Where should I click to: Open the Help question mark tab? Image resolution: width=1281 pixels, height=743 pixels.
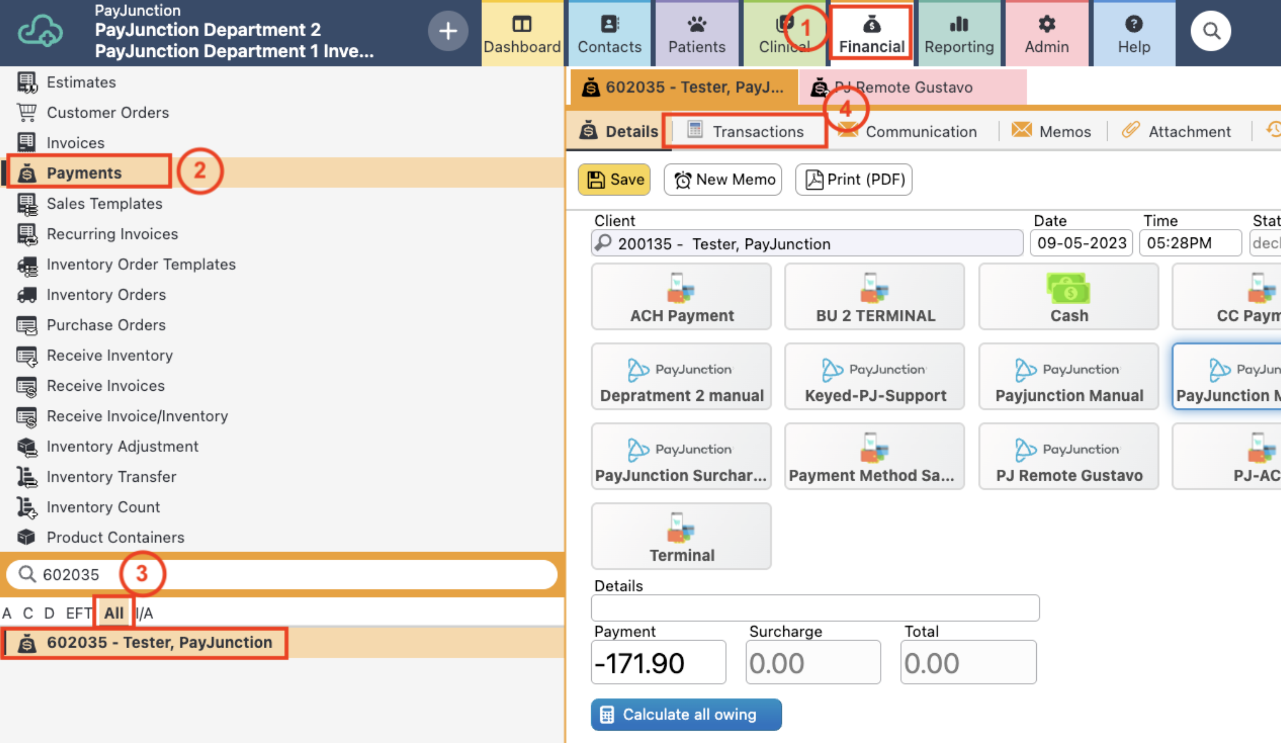tap(1134, 33)
